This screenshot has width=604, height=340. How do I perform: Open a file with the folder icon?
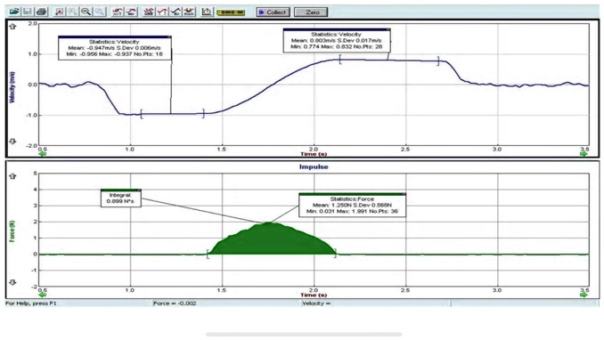point(14,12)
